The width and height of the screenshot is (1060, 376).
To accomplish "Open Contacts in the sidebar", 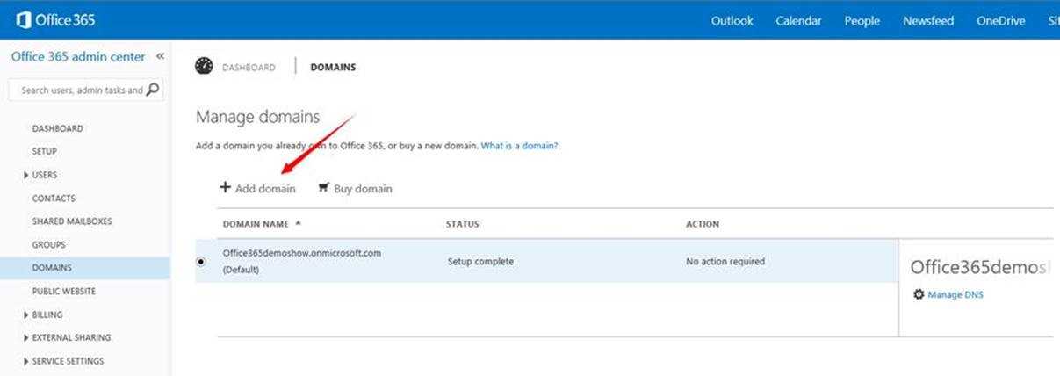I will click(54, 199).
